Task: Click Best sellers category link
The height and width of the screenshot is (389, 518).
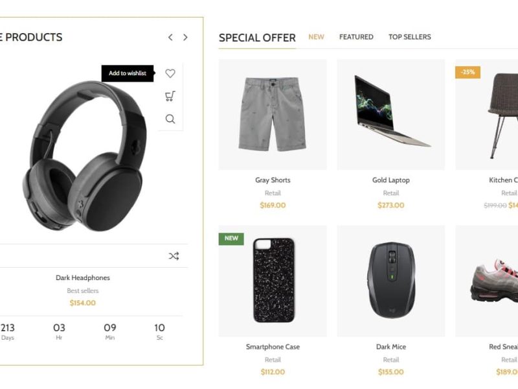Action: [83, 290]
